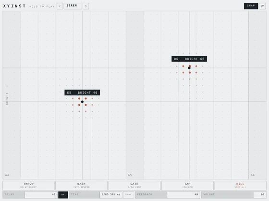
Task: Click the XYINST title logo
Action: pyautogui.click(x=14, y=6)
